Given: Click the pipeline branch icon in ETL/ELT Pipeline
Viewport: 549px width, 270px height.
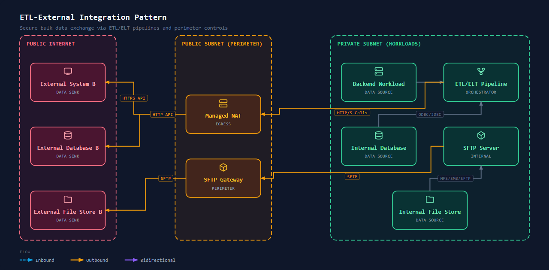Looking at the screenshot, I should [x=481, y=71].
